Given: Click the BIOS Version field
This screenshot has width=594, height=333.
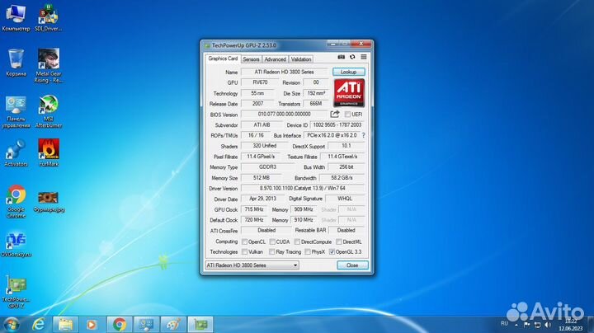Looking at the screenshot, I should pyautogui.click(x=284, y=114).
